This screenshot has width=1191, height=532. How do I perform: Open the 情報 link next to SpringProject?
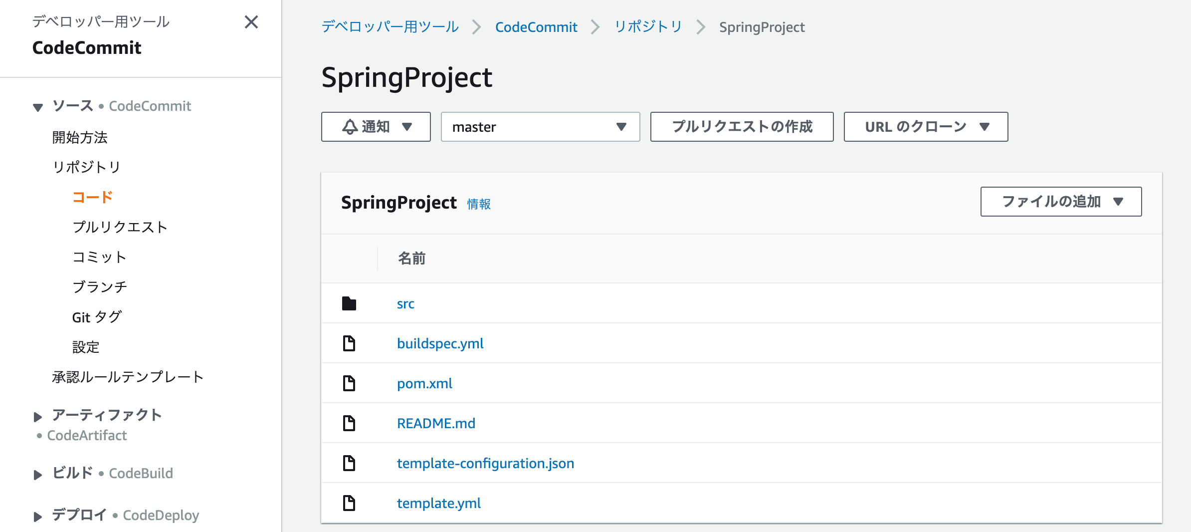(x=477, y=203)
